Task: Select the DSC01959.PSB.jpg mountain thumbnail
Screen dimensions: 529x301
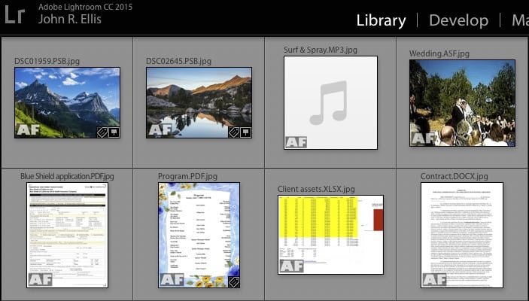Action: [x=67, y=102]
